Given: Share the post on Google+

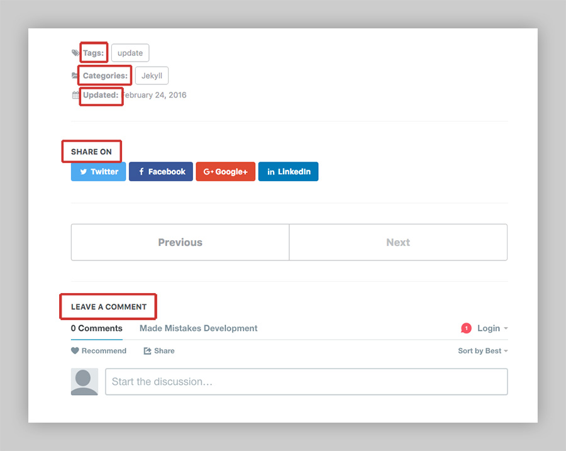Looking at the screenshot, I should coord(225,172).
